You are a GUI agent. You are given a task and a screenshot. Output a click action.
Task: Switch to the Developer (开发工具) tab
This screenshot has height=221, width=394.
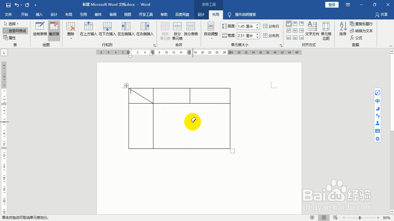146,14
